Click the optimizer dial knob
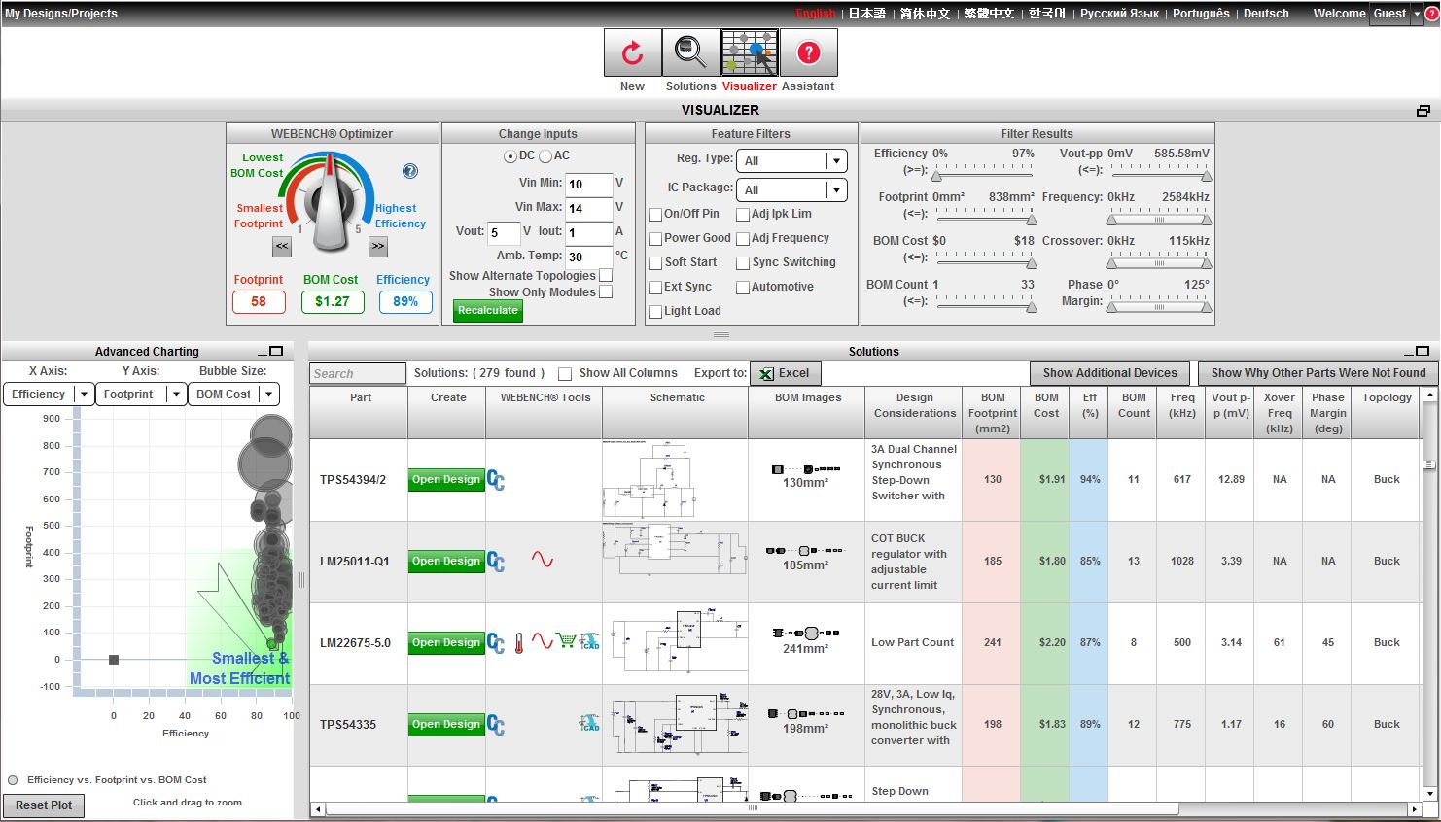Image resolution: width=1441 pixels, height=822 pixels. (331, 201)
